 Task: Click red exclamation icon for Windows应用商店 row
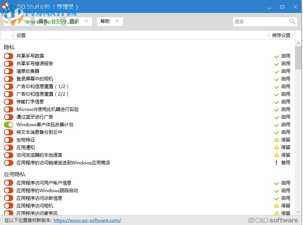pos(276,163)
